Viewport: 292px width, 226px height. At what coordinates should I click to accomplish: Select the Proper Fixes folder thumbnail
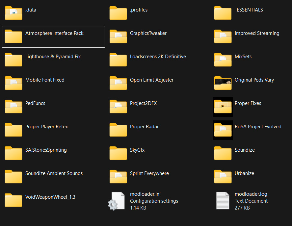(x=223, y=107)
